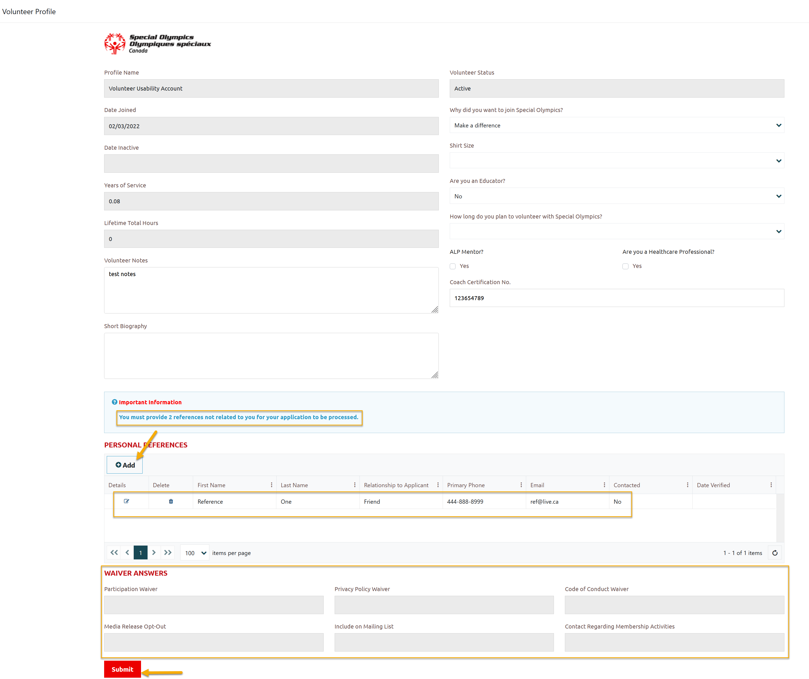809x679 pixels.
Task: Go to next page of references
Action: click(x=154, y=552)
